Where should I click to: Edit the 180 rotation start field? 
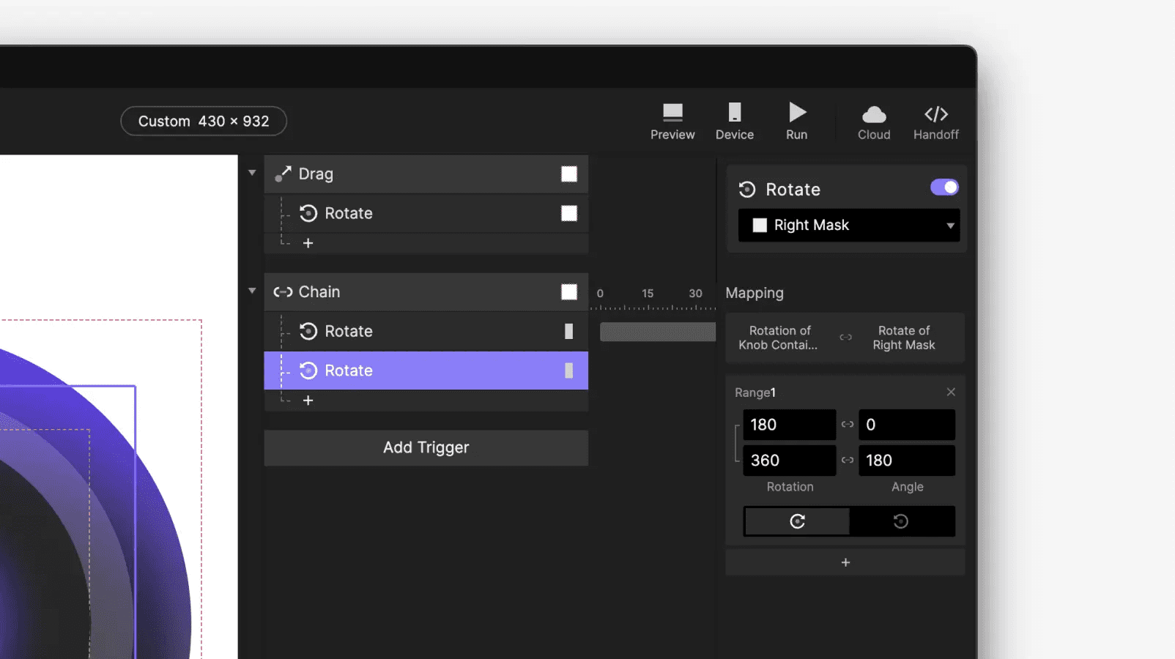click(x=789, y=425)
